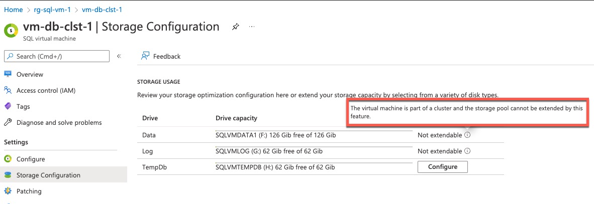Focus the sidebar Search field
The height and width of the screenshot is (204, 594).
tap(56, 56)
